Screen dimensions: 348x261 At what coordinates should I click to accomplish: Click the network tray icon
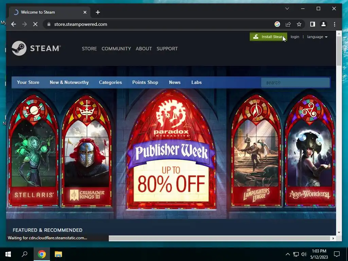click(296, 254)
